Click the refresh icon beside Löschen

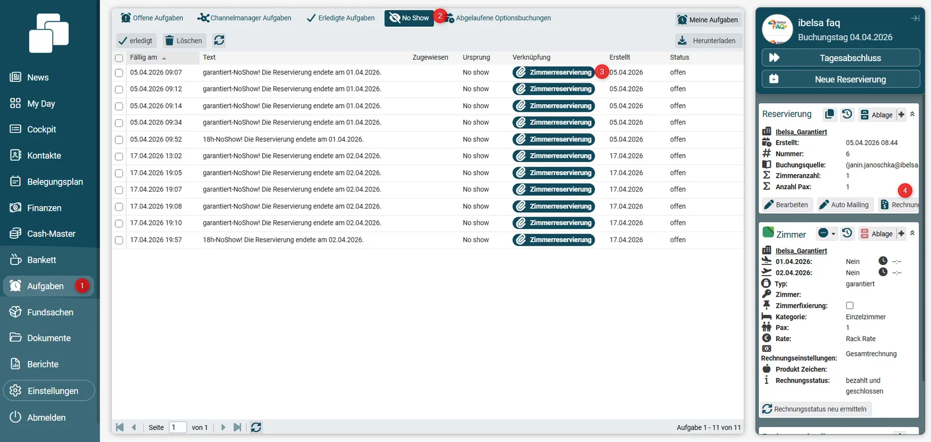tap(219, 40)
